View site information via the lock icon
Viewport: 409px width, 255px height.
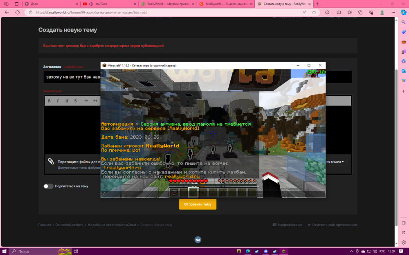31,12
